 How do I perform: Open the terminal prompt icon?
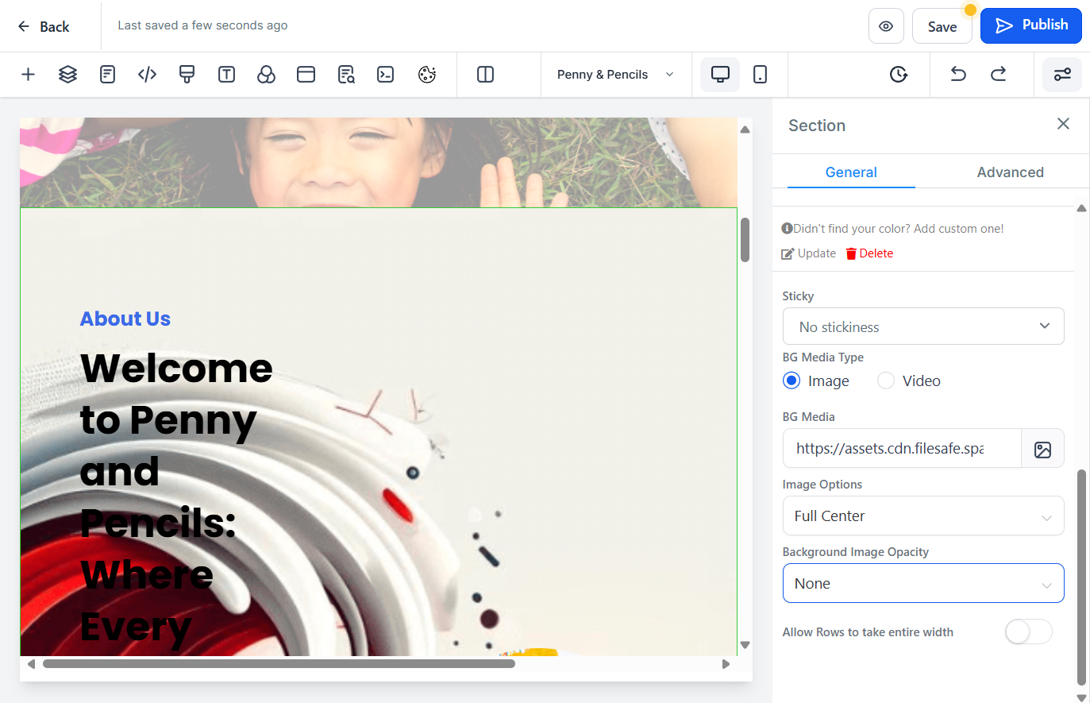pos(386,75)
